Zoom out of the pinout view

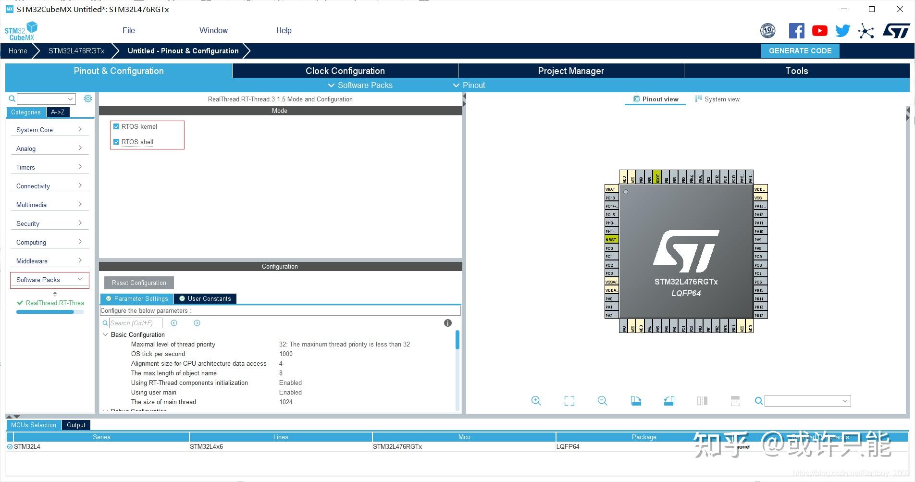(x=602, y=400)
